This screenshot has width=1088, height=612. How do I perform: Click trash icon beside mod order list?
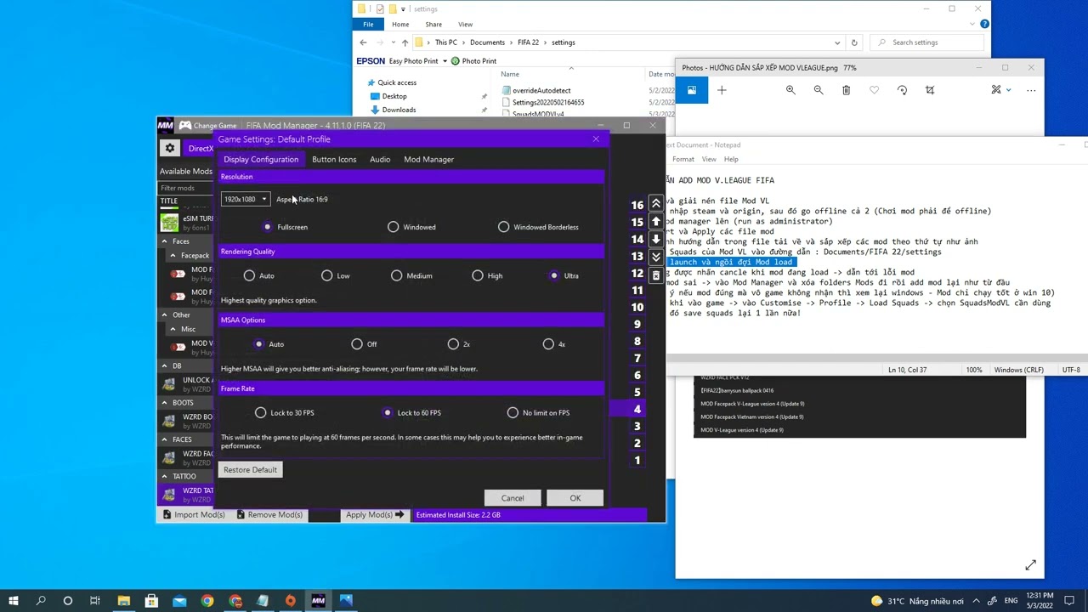655,275
